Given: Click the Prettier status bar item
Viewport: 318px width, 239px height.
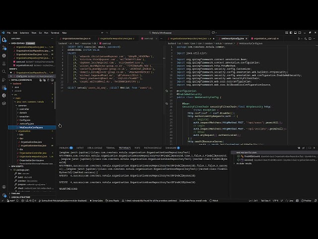Looking at the screenshot, I should 306,201.
